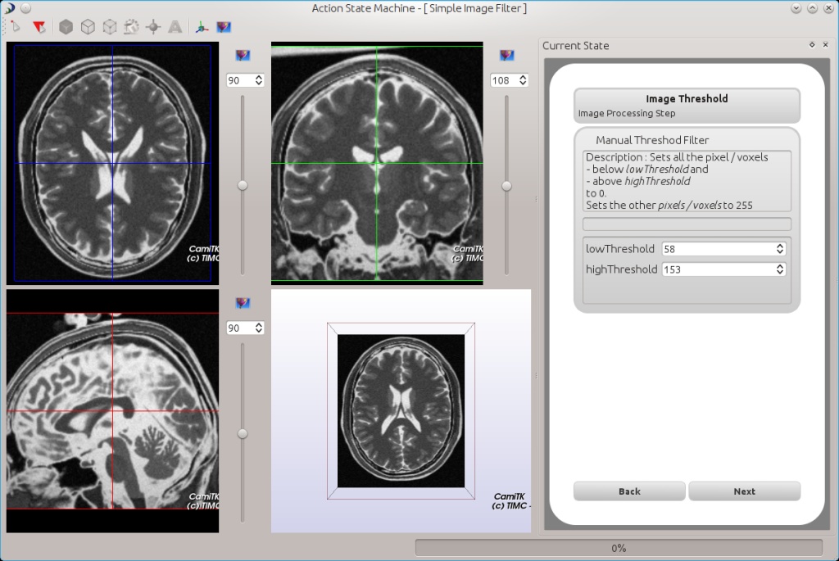Float the Current State dock panel
This screenshot has height=561, width=839.
(812, 45)
